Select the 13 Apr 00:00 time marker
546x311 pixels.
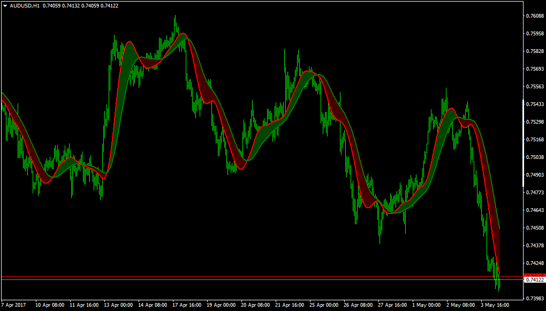pos(119,305)
